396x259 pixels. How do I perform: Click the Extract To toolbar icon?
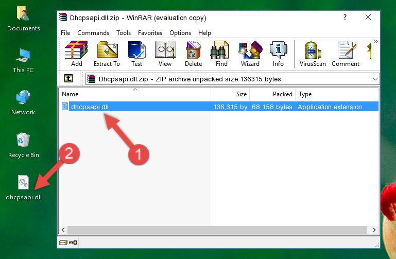(107, 54)
